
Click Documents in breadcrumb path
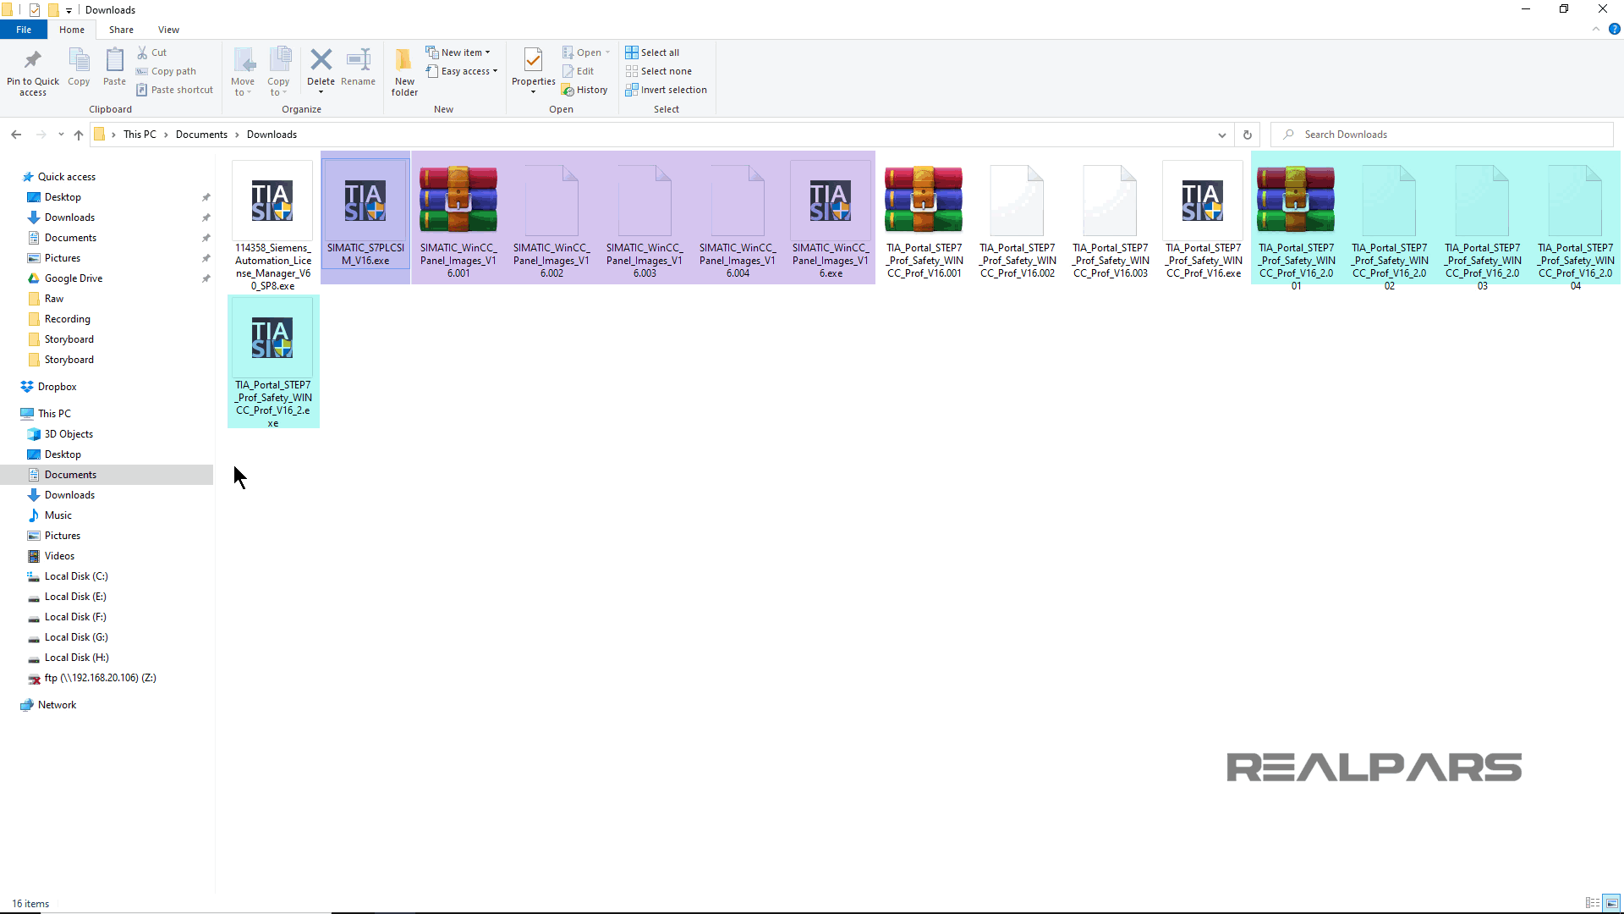coord(201,135)
